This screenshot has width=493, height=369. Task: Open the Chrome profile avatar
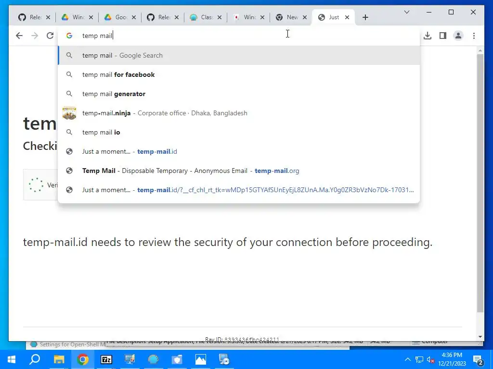458,36
